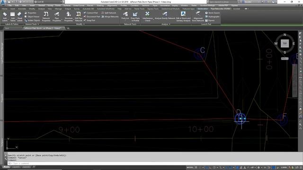Click Alignment from Network icon
303x170 pixels.
pyautogui.click(x=198, y=17)
